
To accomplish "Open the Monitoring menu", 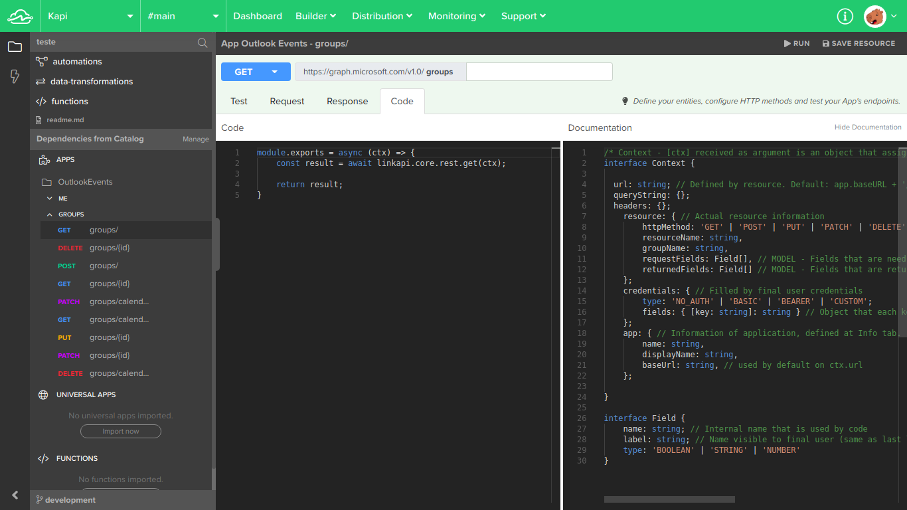I will [456, 16].
